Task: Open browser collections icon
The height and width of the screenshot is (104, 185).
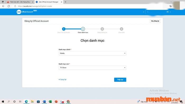Action: (x=170, y=6)
